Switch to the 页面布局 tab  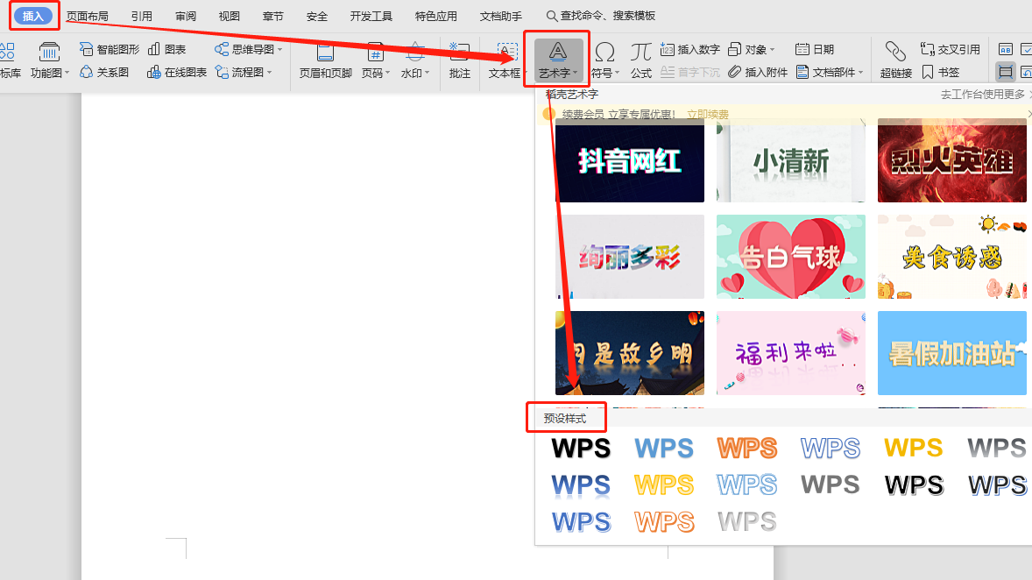tap(88, 16)
